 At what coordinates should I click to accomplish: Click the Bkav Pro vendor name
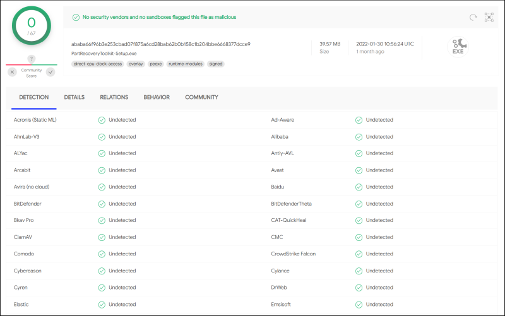tap(23, 220)
